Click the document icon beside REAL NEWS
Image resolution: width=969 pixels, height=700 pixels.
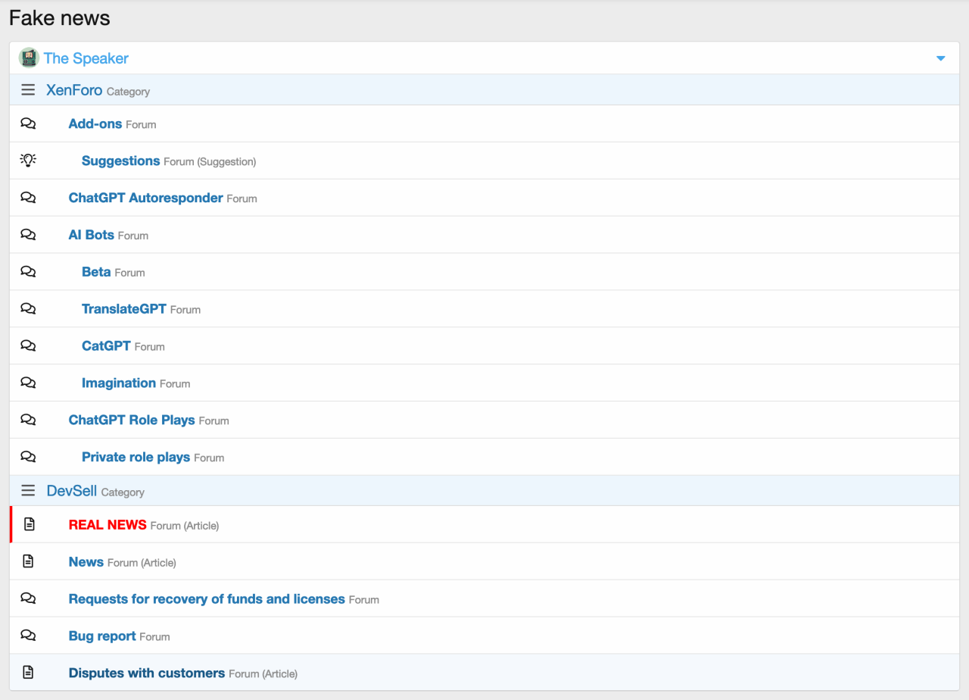29,524
